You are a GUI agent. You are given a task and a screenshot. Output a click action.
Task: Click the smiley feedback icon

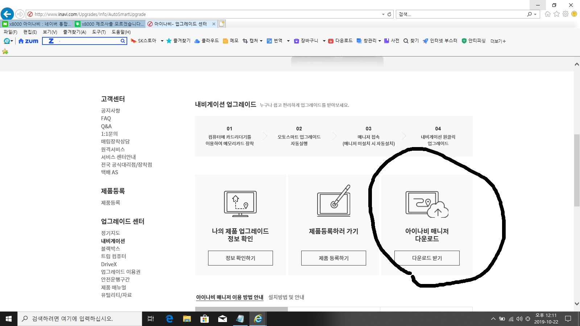(x=574, y=14)
